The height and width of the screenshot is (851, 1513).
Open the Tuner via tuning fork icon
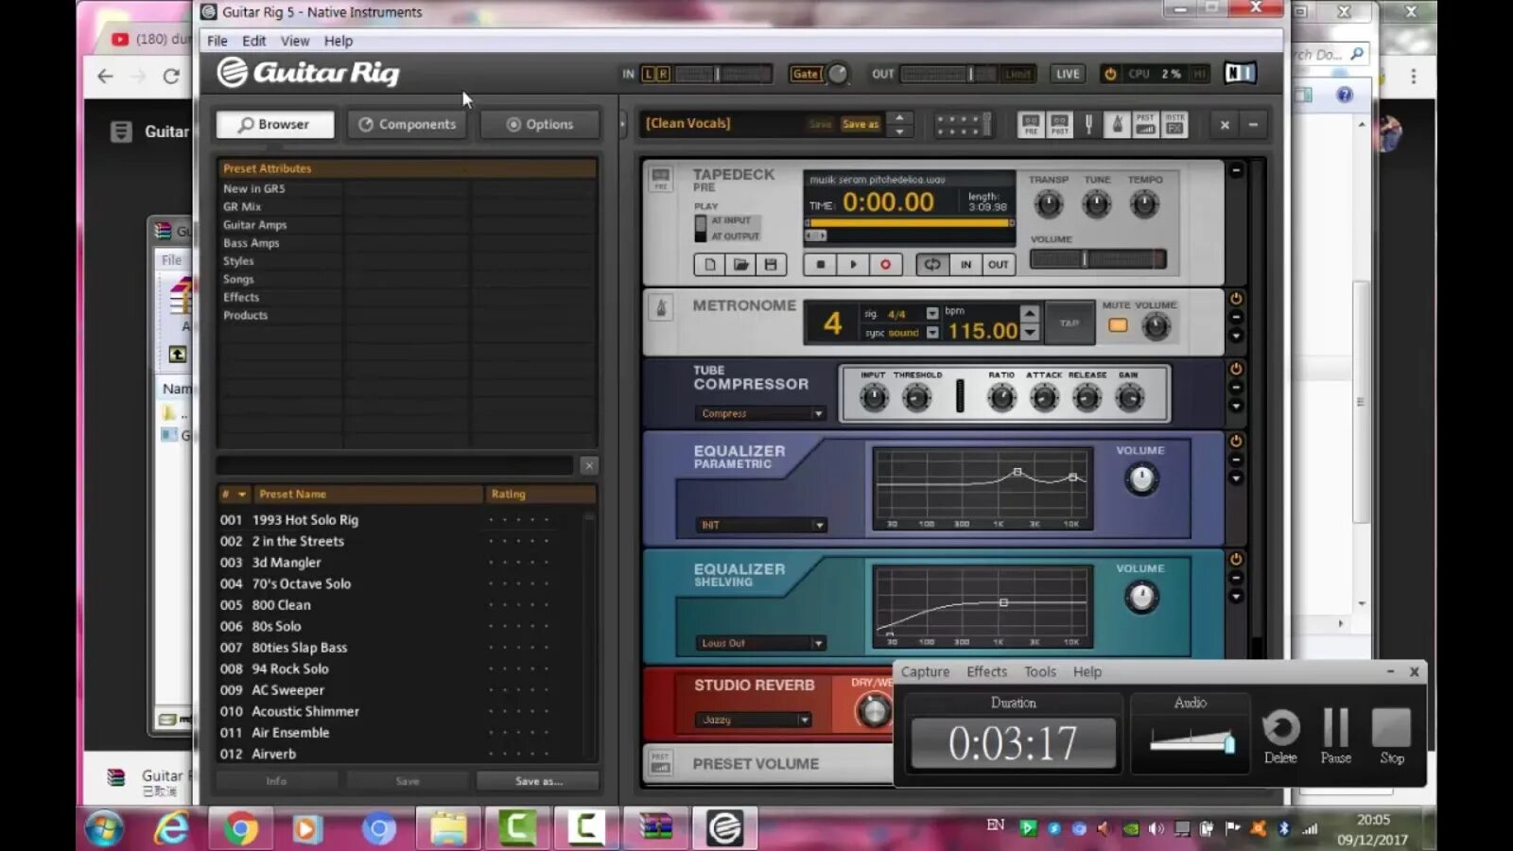tap(1088, 124)
